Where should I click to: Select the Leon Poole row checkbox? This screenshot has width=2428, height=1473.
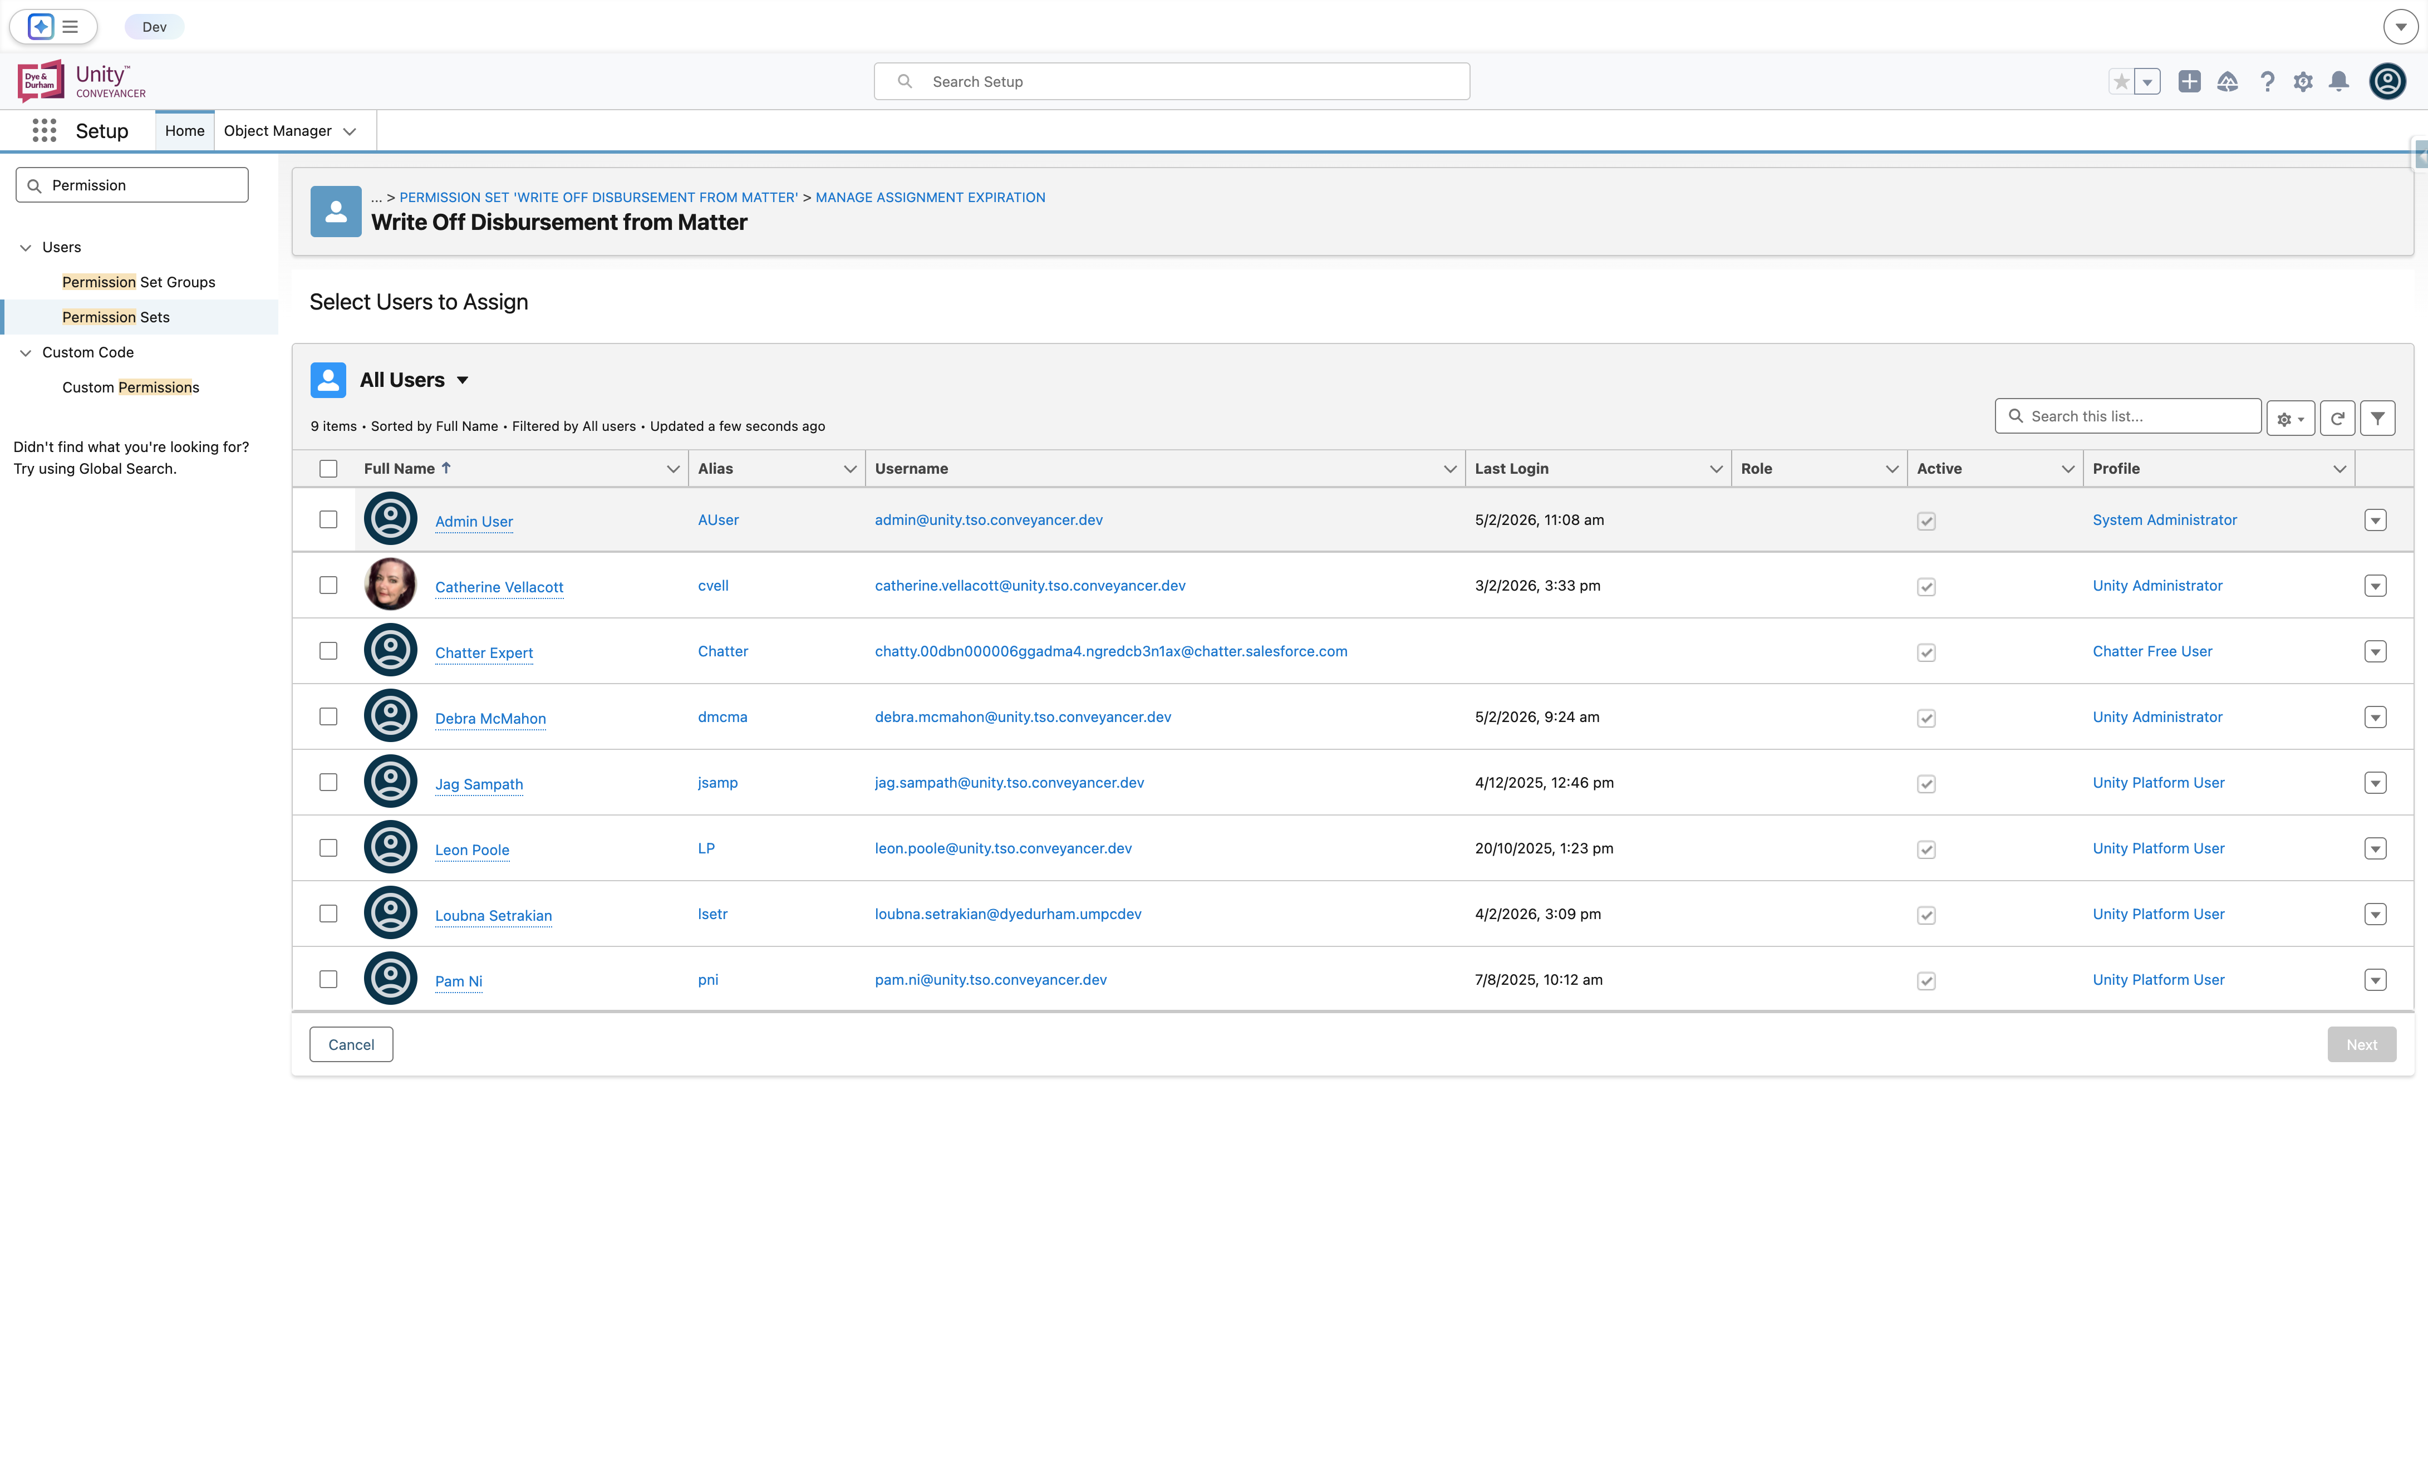(x=328, y=847)
